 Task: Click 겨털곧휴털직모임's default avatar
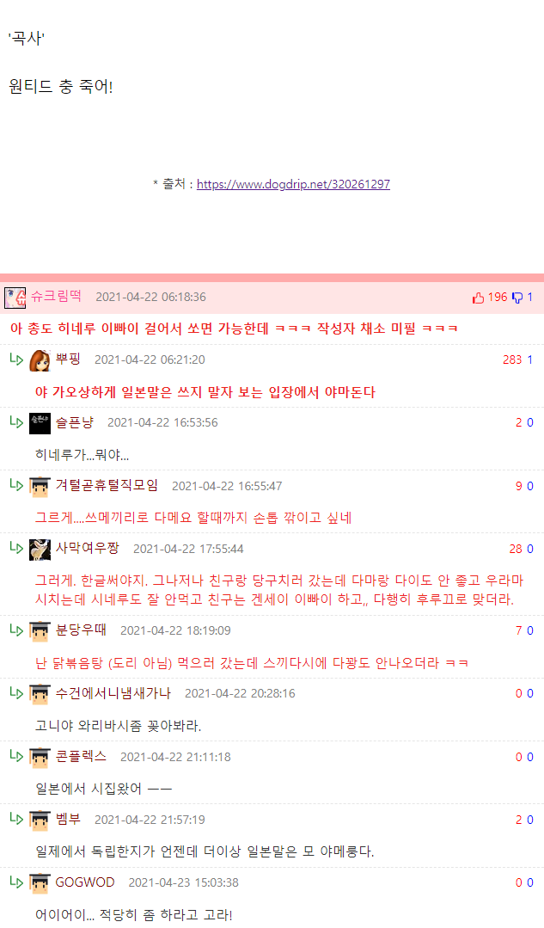coord(40,487)
